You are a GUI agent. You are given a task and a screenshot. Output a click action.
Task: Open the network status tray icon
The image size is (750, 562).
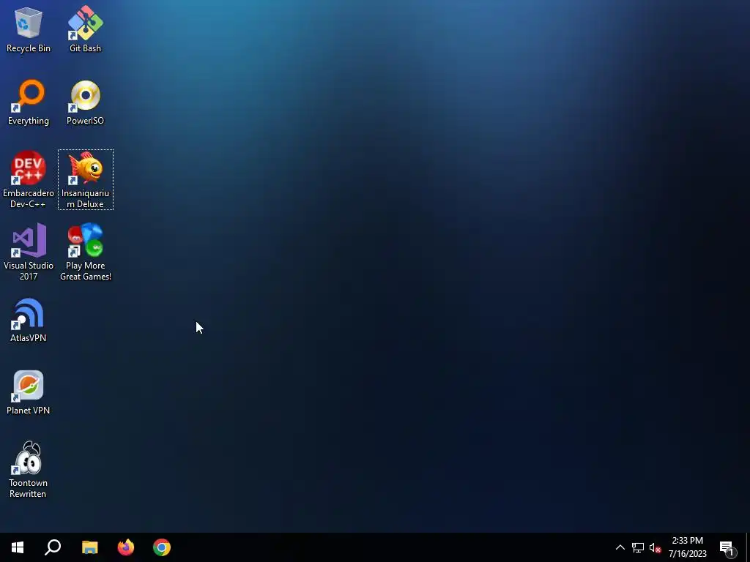(638, 547)
